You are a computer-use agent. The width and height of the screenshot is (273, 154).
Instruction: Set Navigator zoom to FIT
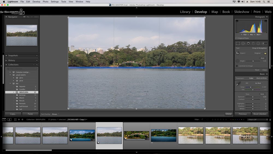click(24, 17)
